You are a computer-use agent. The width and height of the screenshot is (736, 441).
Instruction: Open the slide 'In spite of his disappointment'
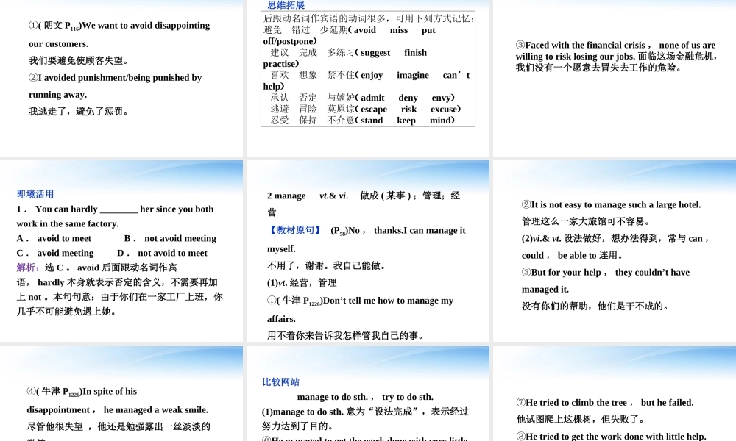[x=121, y=394]
